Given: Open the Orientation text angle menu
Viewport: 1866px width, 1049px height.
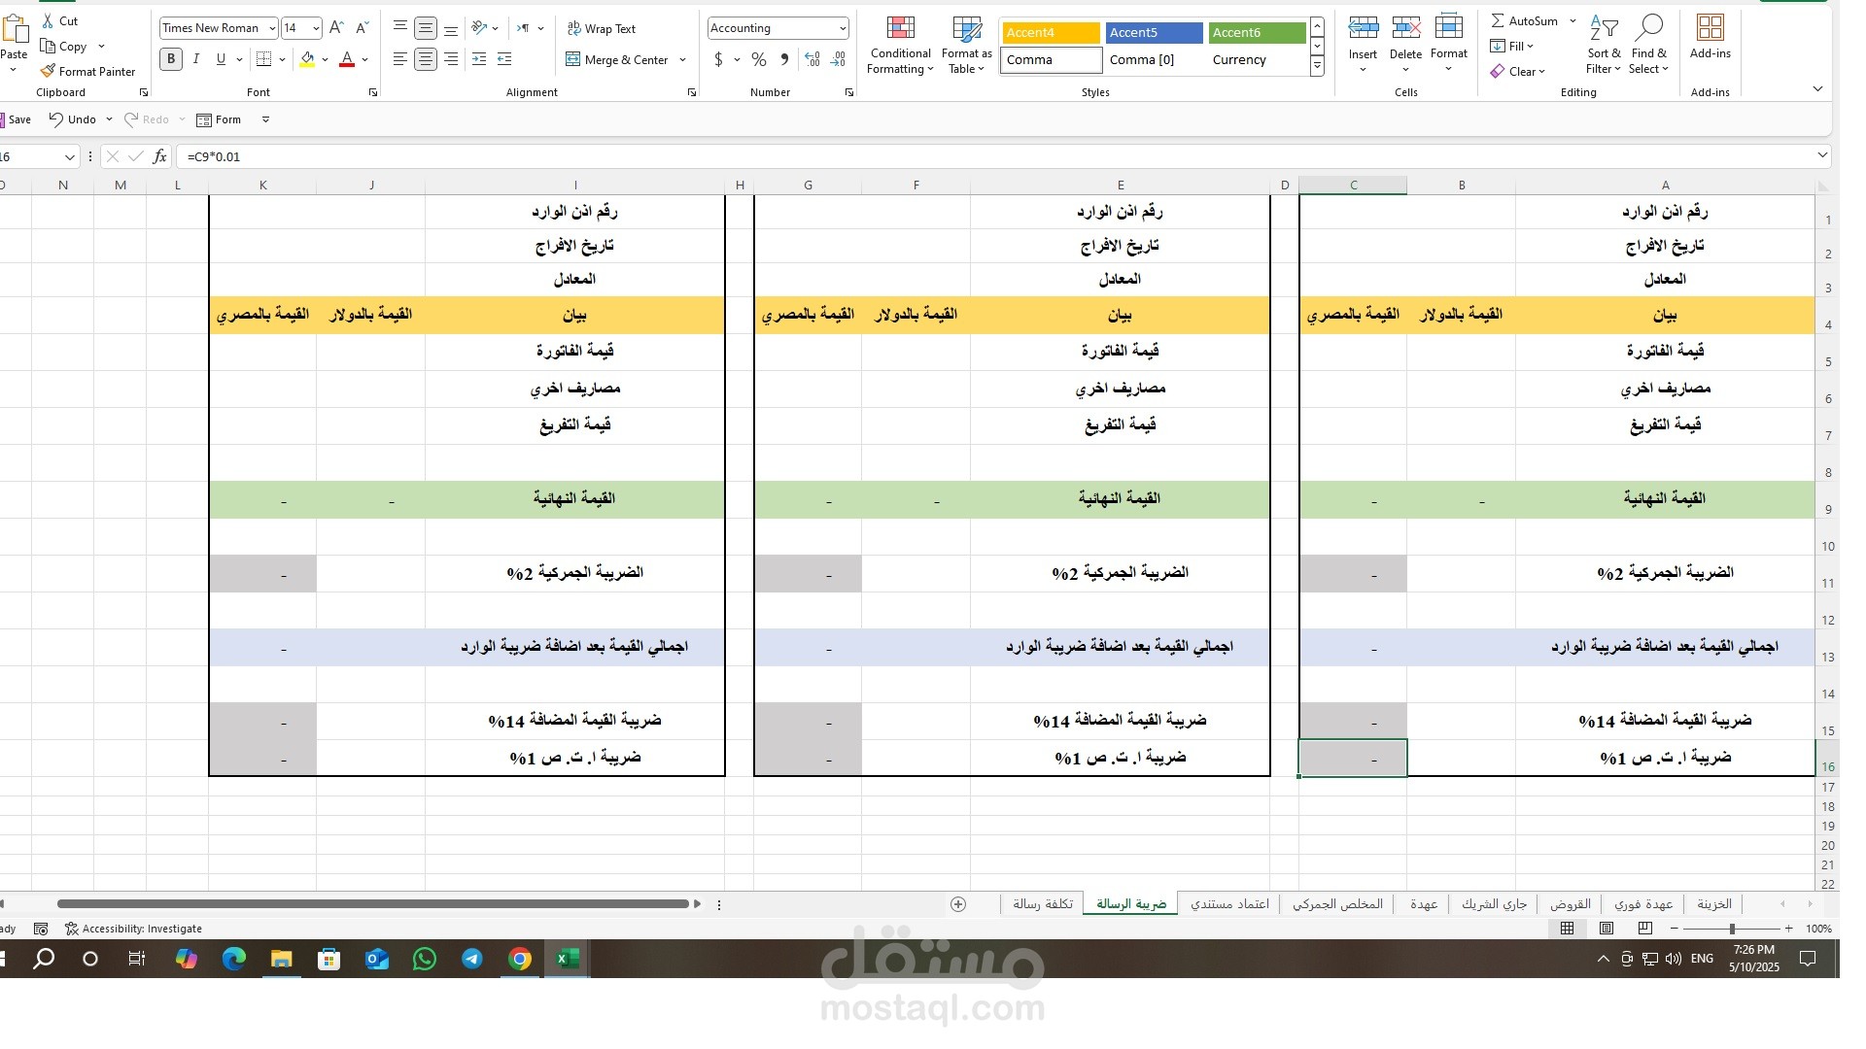Looking at the screenshot, I should pos(484,28).
